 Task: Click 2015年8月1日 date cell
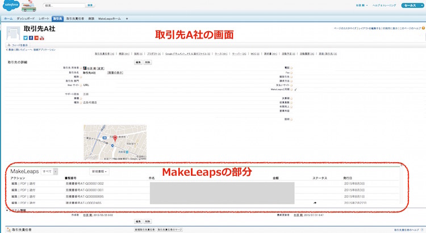click(354, 197)
